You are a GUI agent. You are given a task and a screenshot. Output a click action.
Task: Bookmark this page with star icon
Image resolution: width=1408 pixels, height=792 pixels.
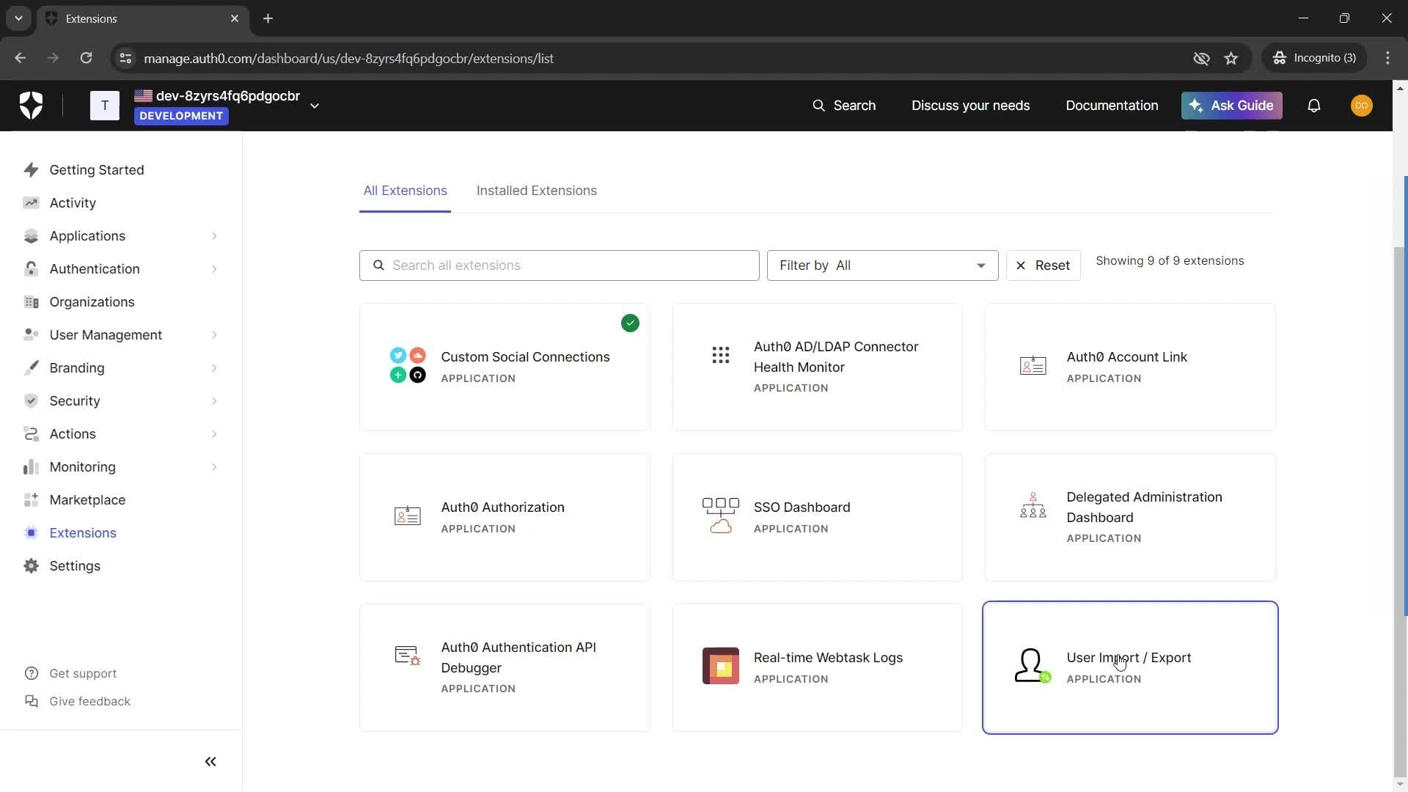click(1231, 59)
